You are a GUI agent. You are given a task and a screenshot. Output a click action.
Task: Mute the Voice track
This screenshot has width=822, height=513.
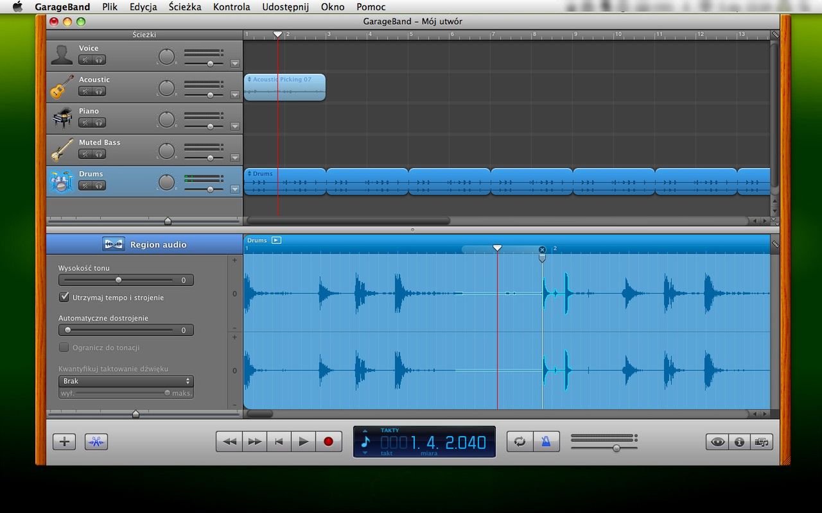point(85,60)
